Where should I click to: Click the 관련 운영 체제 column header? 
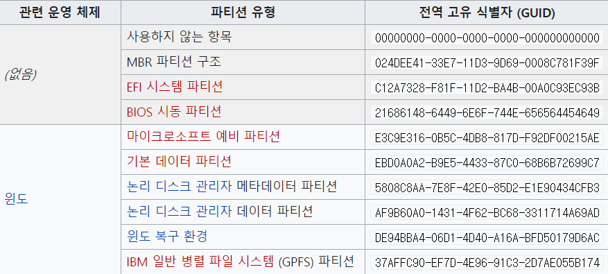pos(60,12)
